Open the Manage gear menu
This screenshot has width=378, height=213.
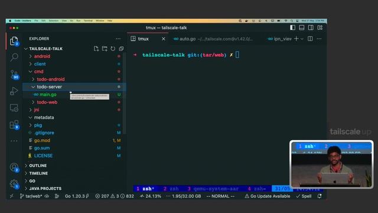coord(14,184)
